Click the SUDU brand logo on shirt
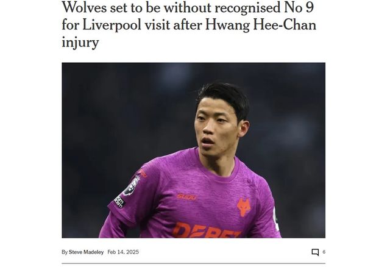The image size is (390, 267). pos(186,197)
